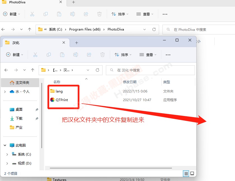
Task: Open 排序 sort dropdown in PhotoDiva window
Action: tap(120, 14)
